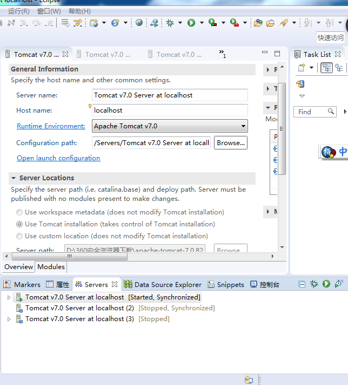
Task: Toggle Scheduled view in Task List
Action: click(339, 68)
